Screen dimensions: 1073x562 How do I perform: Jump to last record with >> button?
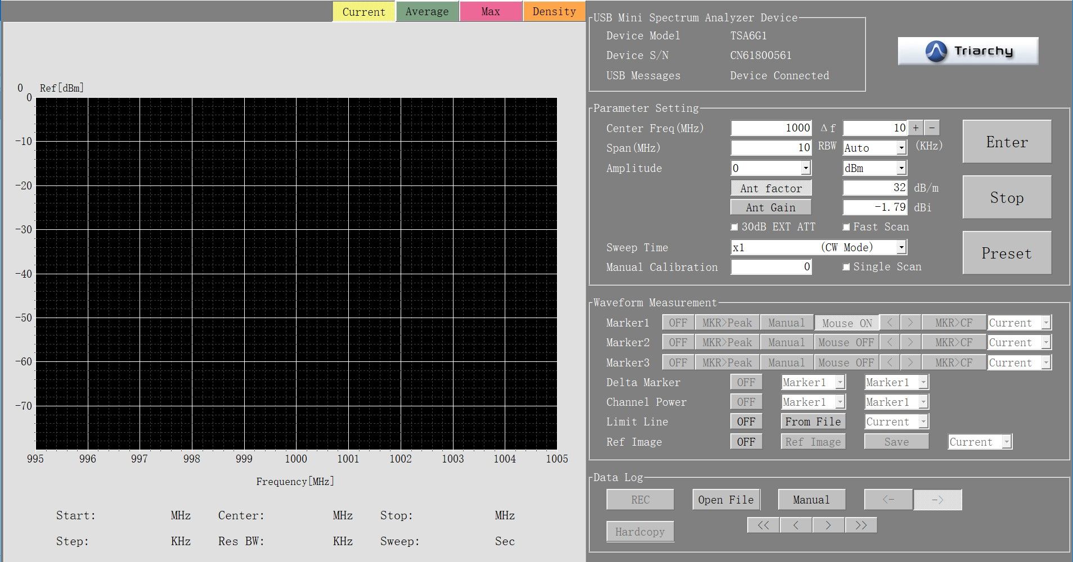point(861,525)
